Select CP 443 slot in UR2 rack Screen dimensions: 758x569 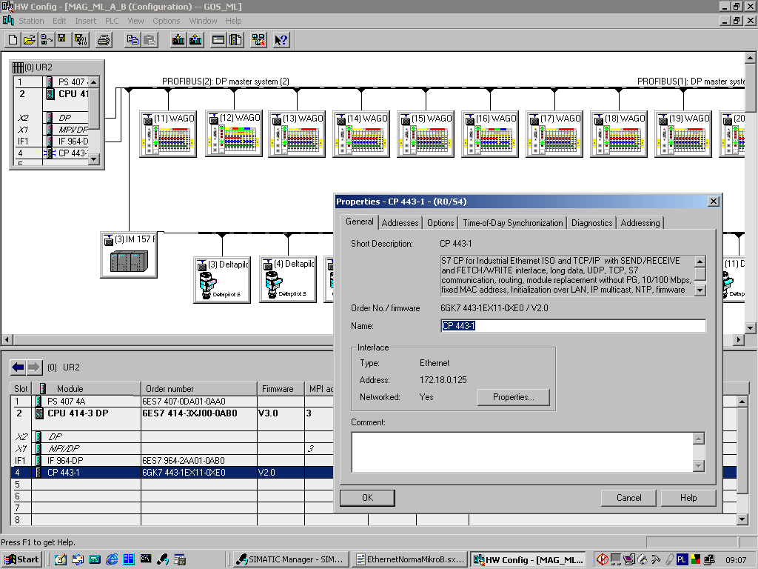(51, 153)
